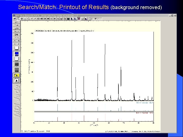Choose the crosshair move tool
183x137 pixels.
coord(22,19)
